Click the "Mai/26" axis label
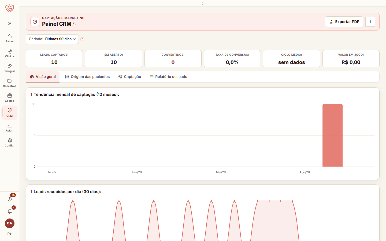Viewport: 386px width, 241px height. [x=221, y=172]
